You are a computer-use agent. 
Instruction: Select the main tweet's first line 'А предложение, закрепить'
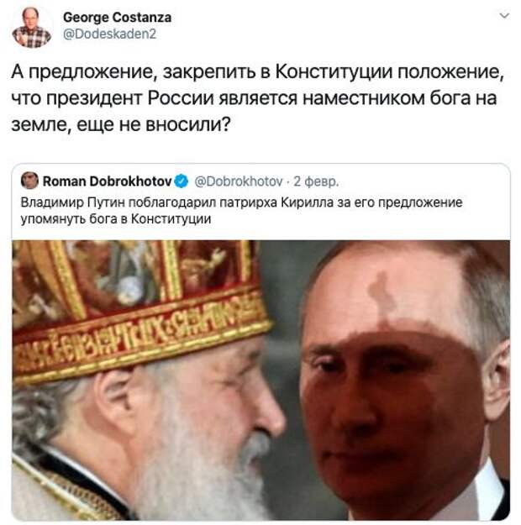pyautogui.click(x=257, y=71)
